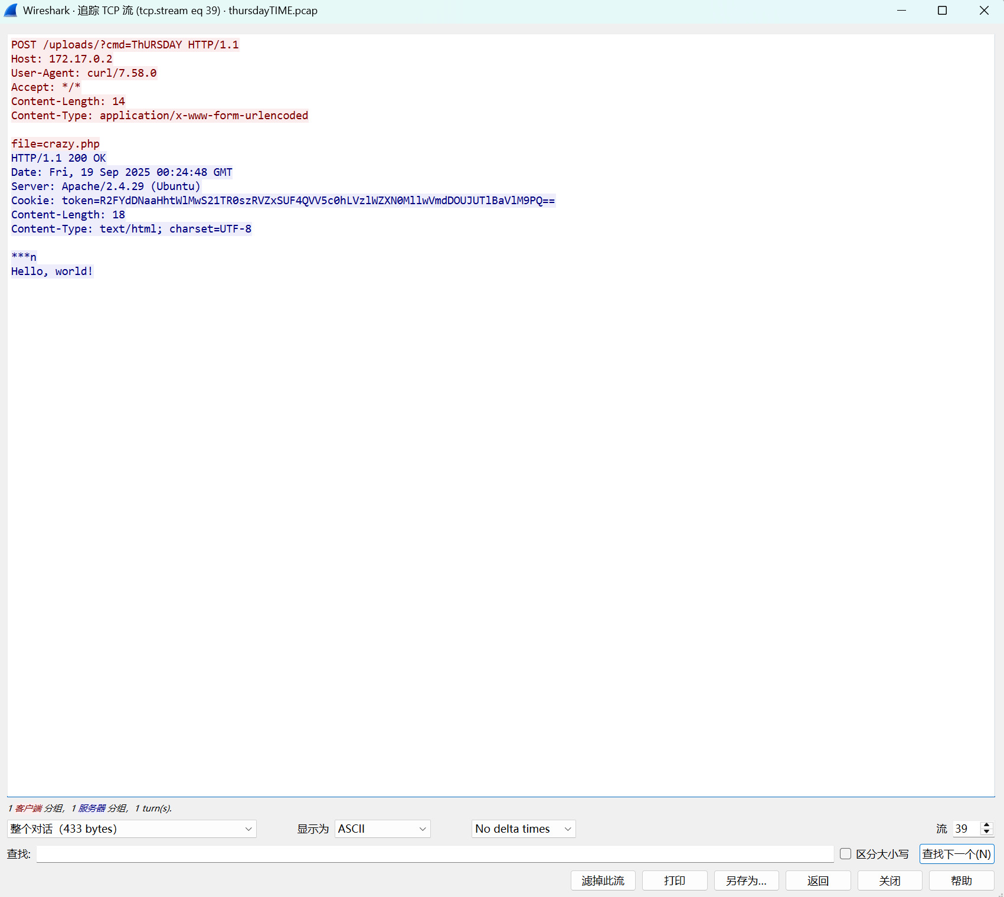This screenshot has height=897, width=1004.
Task: Expand the 显示为 ASCII format dropdown
Action: pyautogui.click(x=382, y=829)
